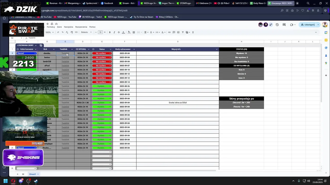
Task: Open the Rozszerzenia menu
Action: 81,27
